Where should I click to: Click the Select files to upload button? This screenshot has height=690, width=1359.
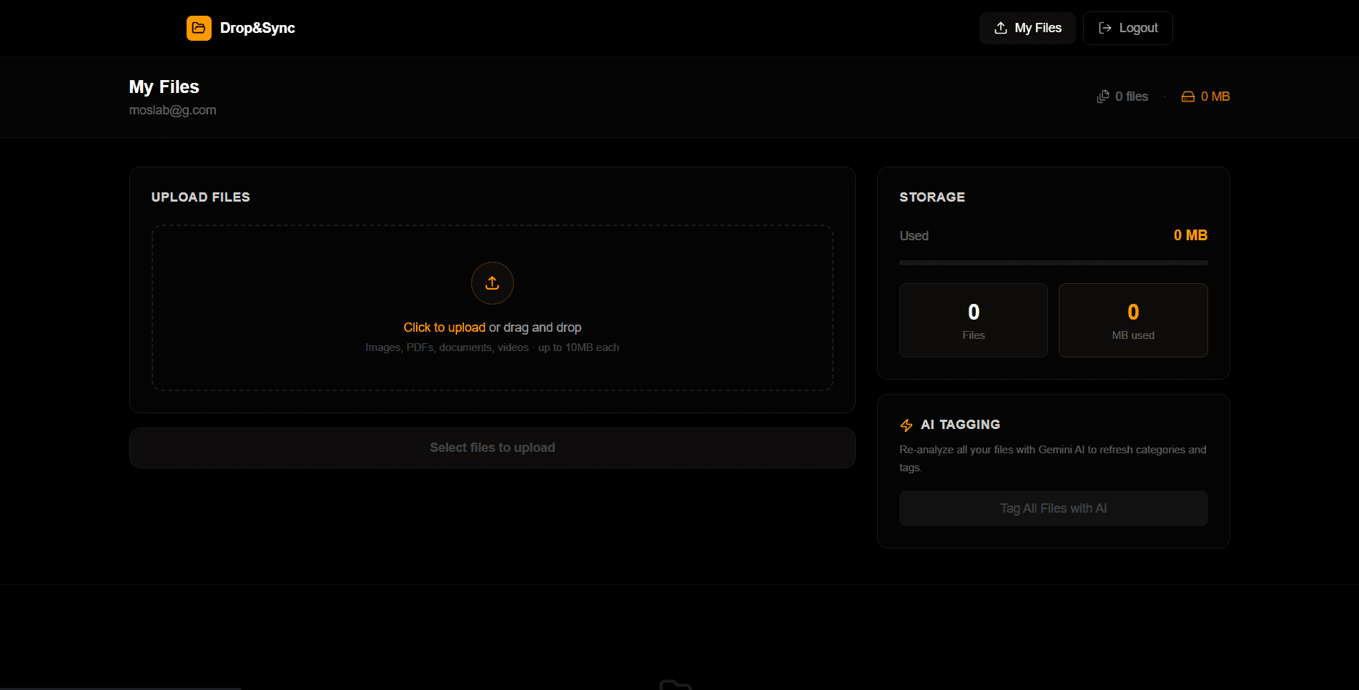click(x=492, y=448)
